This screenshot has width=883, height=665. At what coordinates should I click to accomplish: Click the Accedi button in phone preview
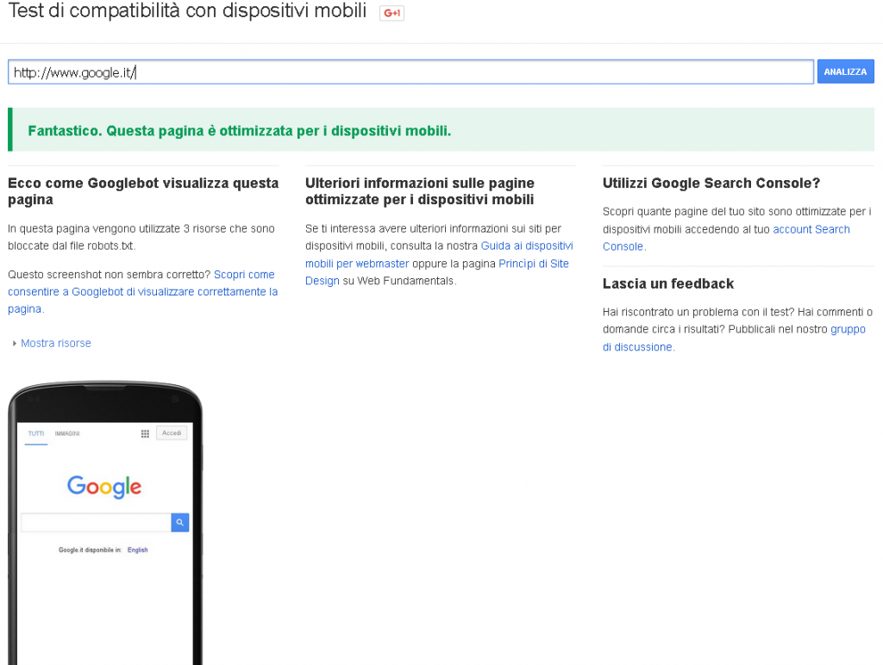coord(172,433)
